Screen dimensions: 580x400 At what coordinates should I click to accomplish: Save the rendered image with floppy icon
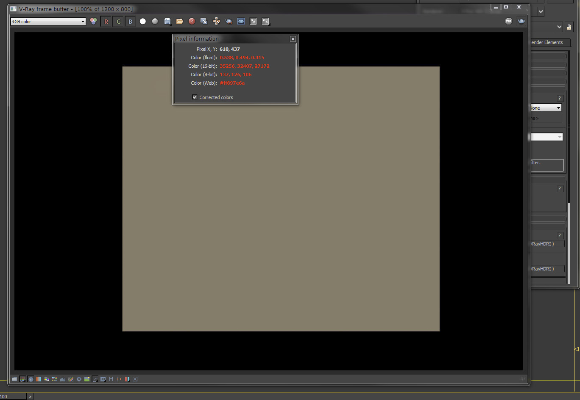167,21
